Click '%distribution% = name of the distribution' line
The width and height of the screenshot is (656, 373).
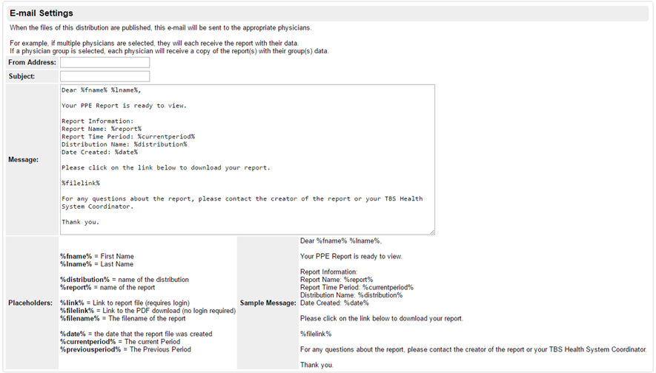pos(125,280)
